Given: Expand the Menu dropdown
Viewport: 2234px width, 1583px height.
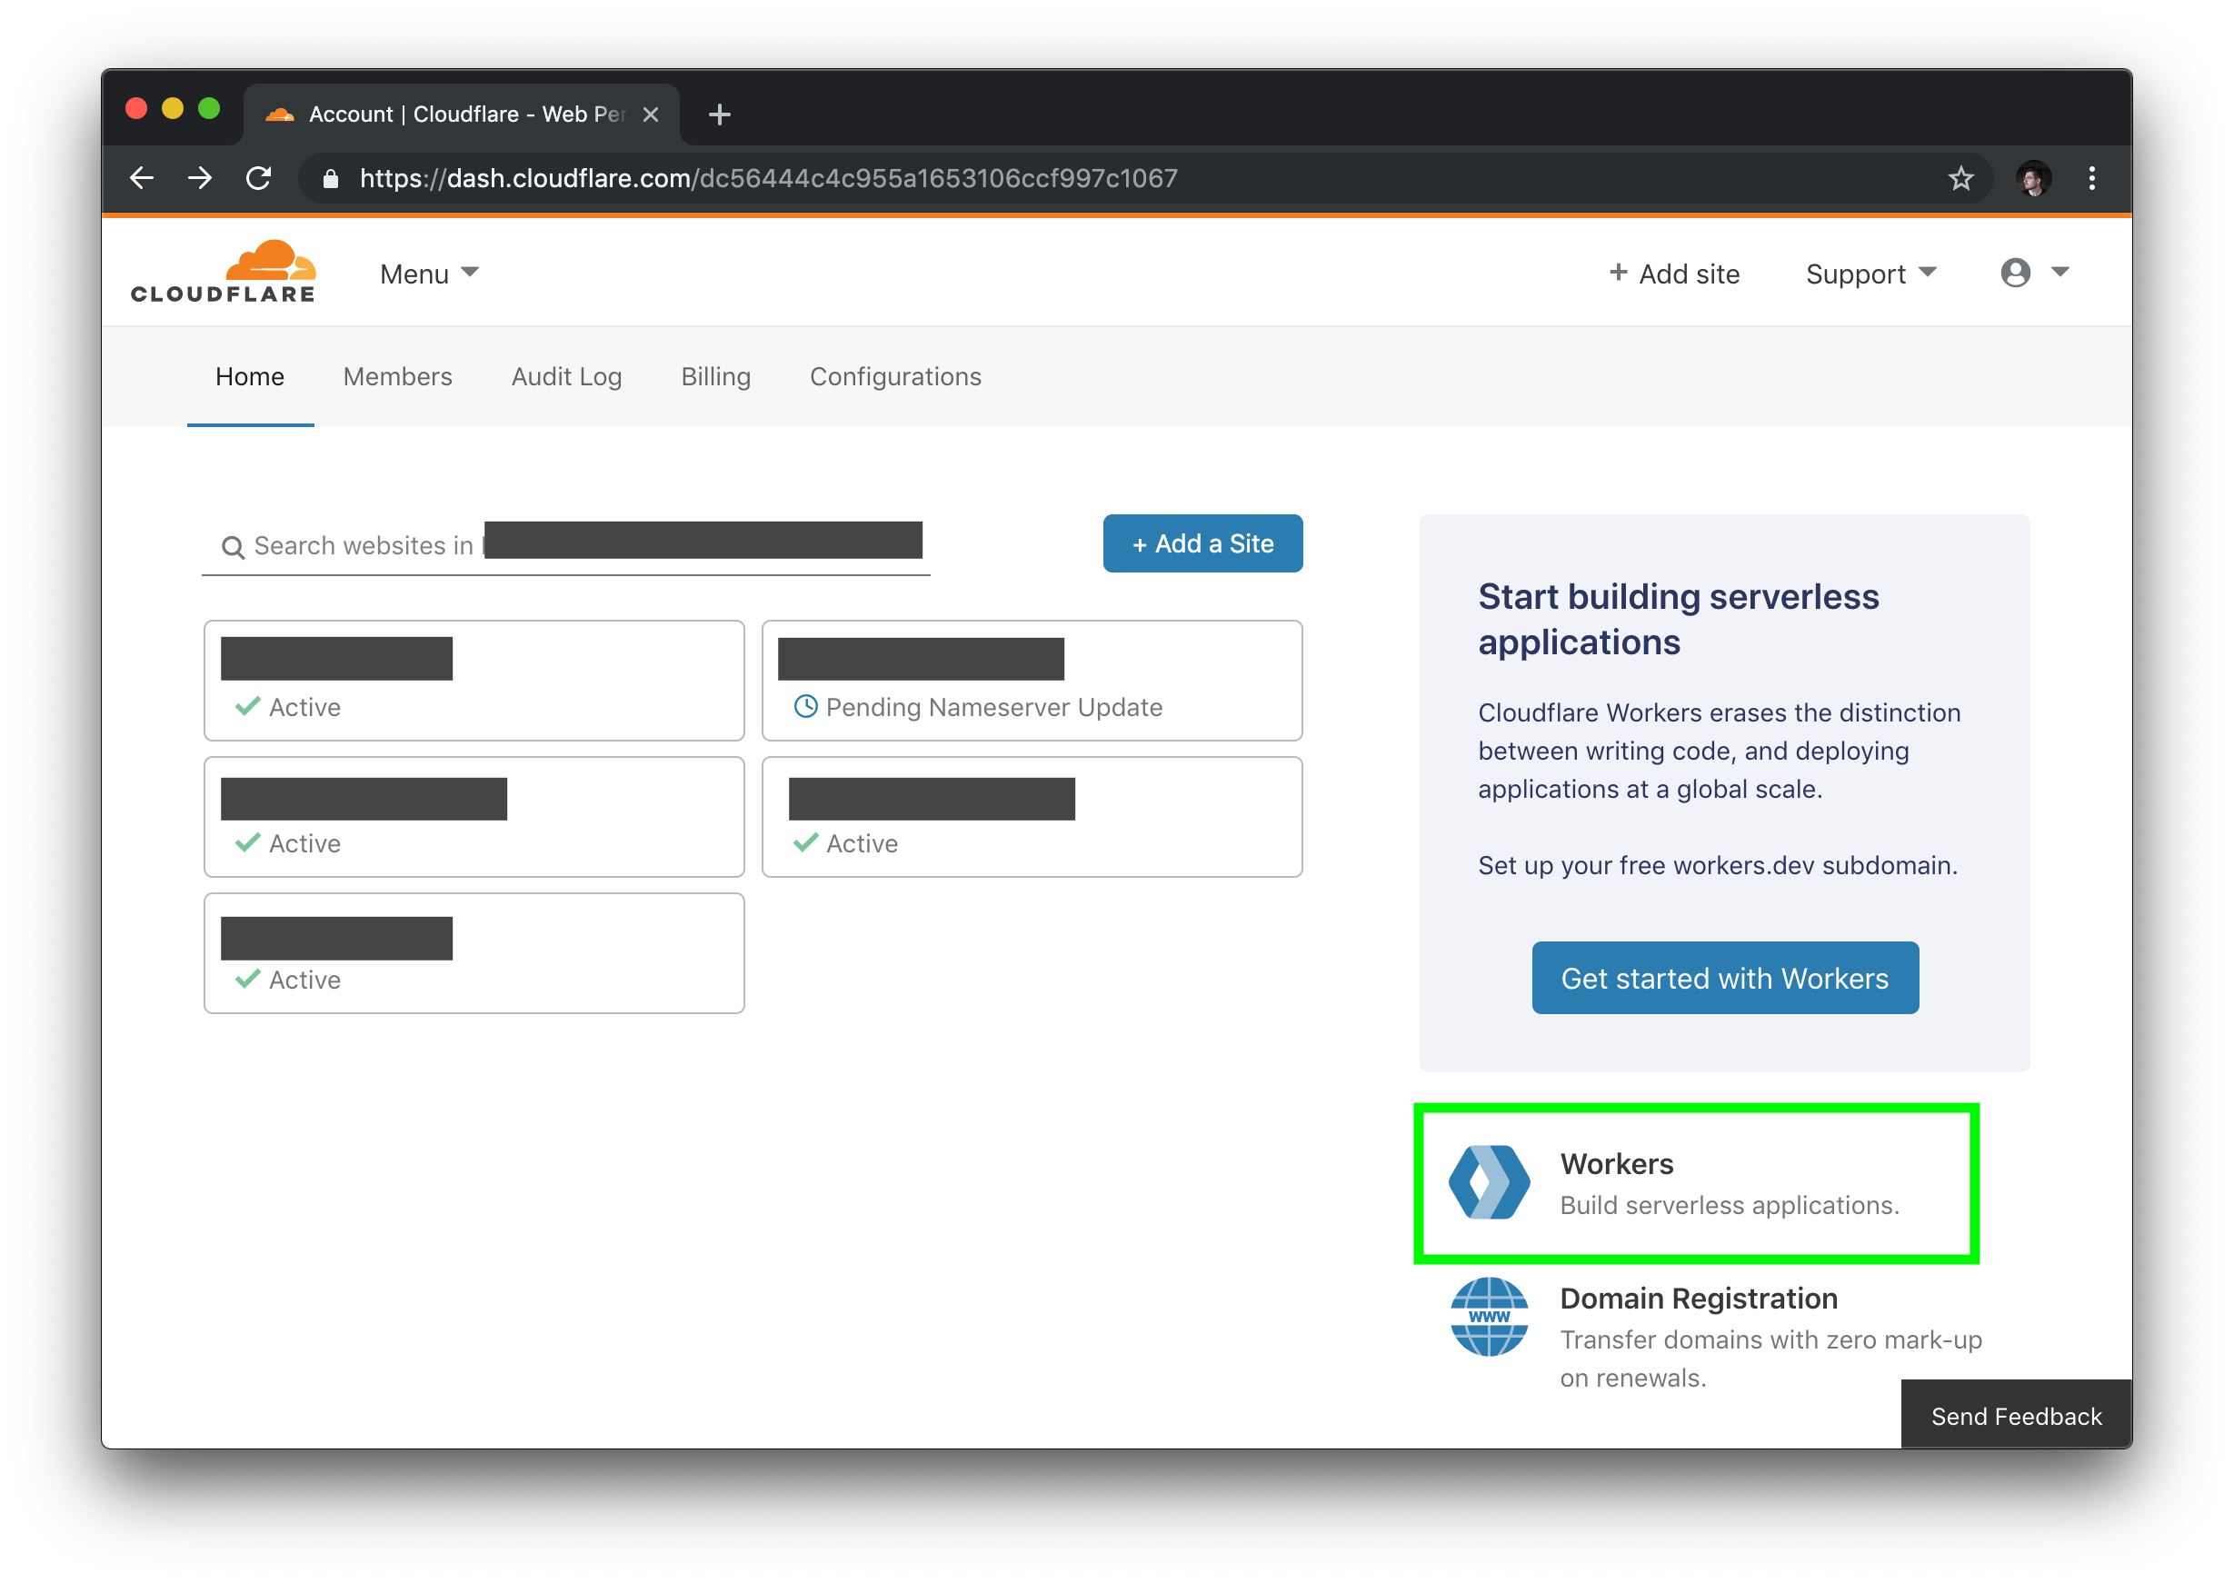Looking at the screenshot, I should coord(429,274).
